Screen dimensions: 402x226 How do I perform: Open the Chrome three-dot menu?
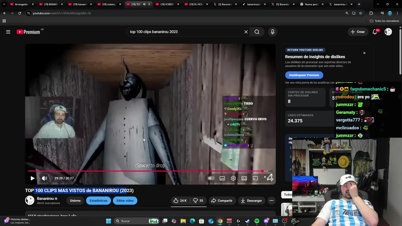[x=397, y=13]
